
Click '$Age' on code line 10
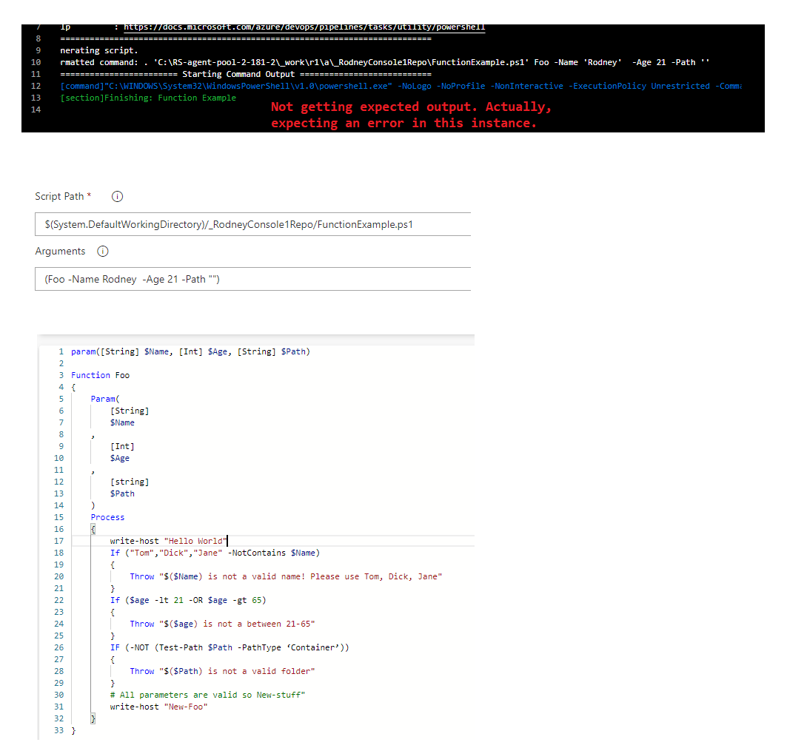point(119,459)
